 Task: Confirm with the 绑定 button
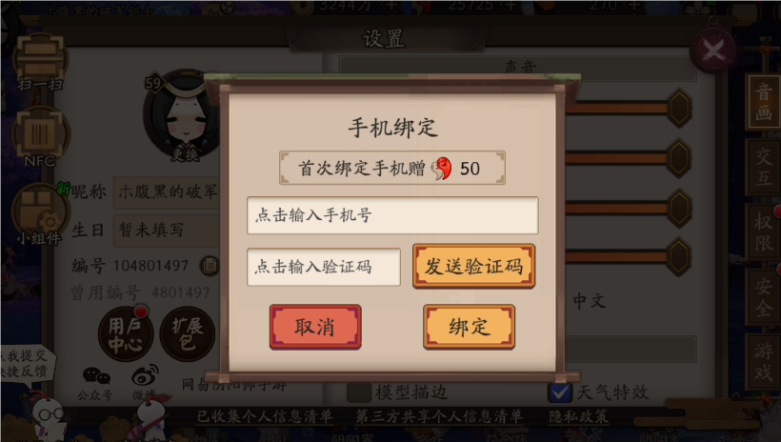tap(469, 327)
